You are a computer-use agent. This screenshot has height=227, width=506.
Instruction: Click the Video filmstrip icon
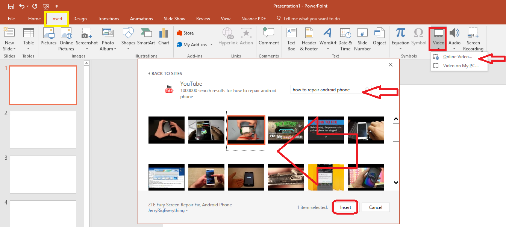[x=438, y=33]
